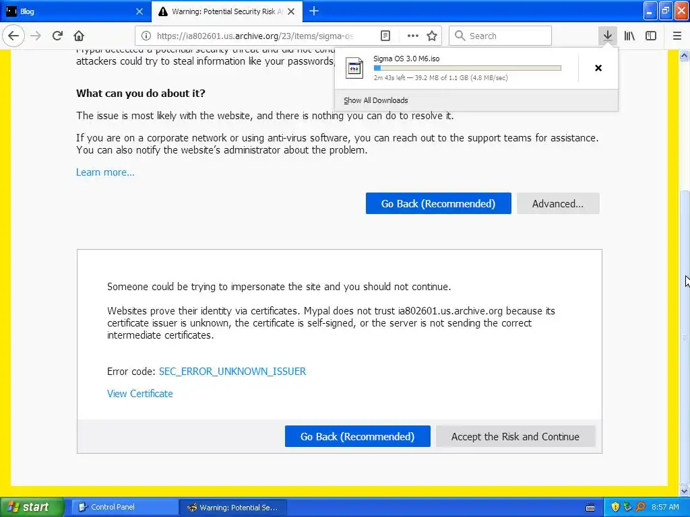Screen dimensions: 690x517
Task: Focus the Search box in toolbar
Action: click(501, 36)
